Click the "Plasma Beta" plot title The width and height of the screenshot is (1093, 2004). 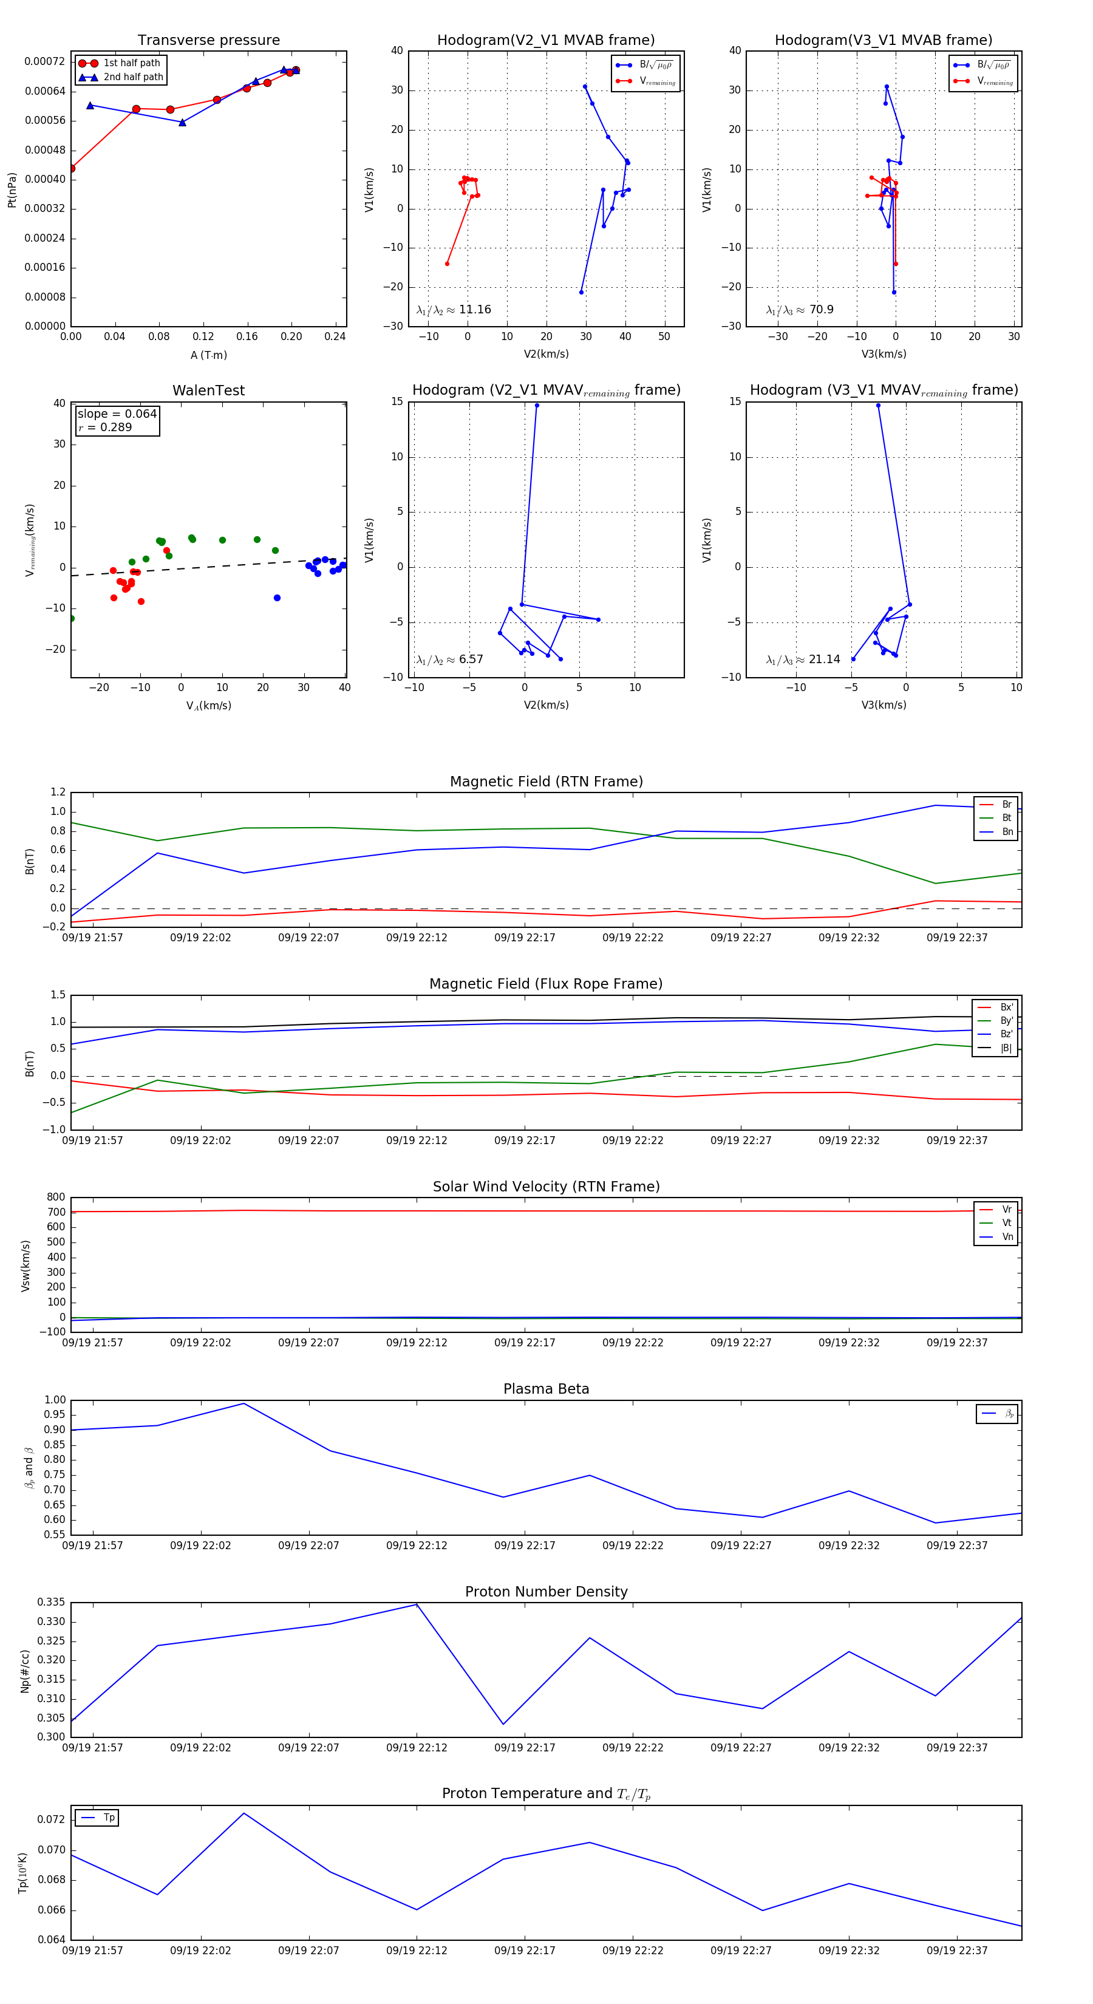click(546, 1389)
